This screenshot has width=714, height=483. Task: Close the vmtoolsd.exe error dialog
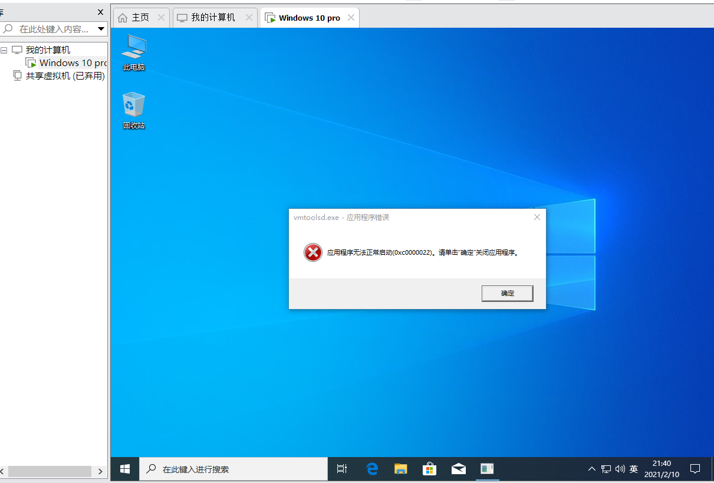pyautogui.click(x=537, y=217)
